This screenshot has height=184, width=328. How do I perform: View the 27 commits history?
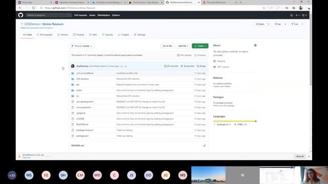[x=171, y=66]
